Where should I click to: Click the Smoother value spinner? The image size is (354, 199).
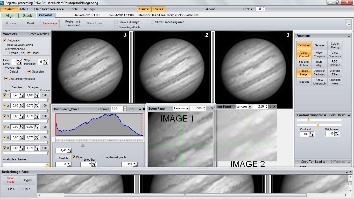click(94, 164)
